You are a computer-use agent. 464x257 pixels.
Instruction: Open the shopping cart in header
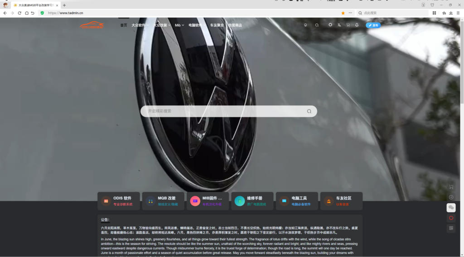[x=348, y=25]
